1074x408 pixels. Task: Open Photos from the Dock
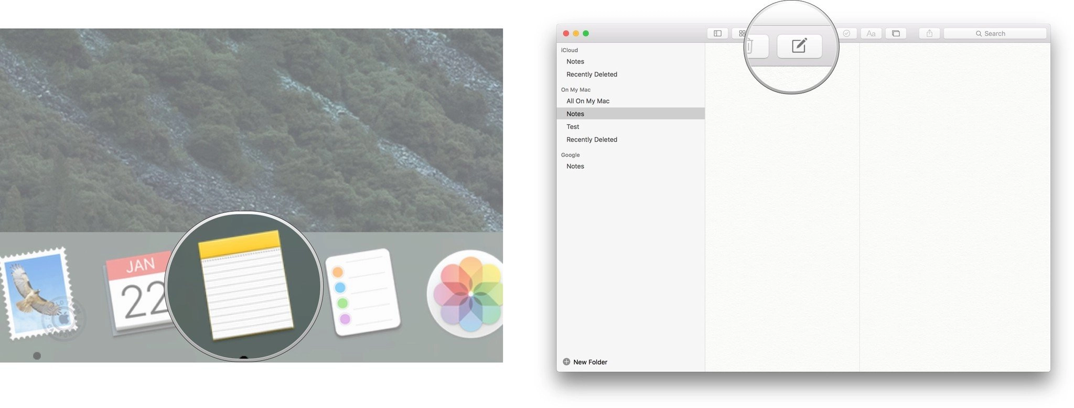pos(466,294)
